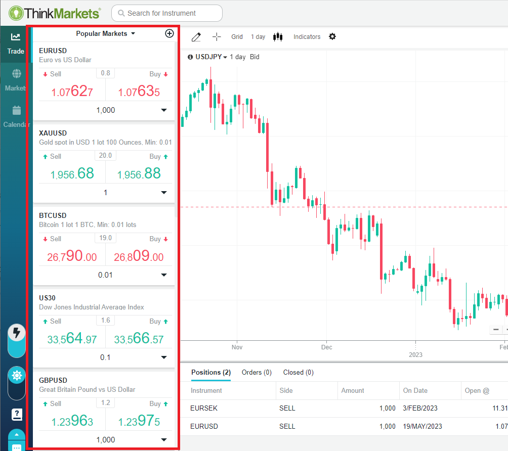Sort positions by Amount column
The width and height of the screenshot is (508, 451).
click(353, 391)
